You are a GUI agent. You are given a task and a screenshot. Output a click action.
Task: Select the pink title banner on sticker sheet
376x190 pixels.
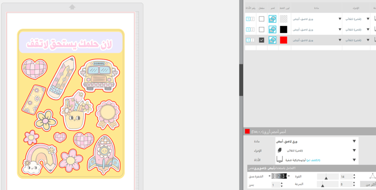(71, 42)
